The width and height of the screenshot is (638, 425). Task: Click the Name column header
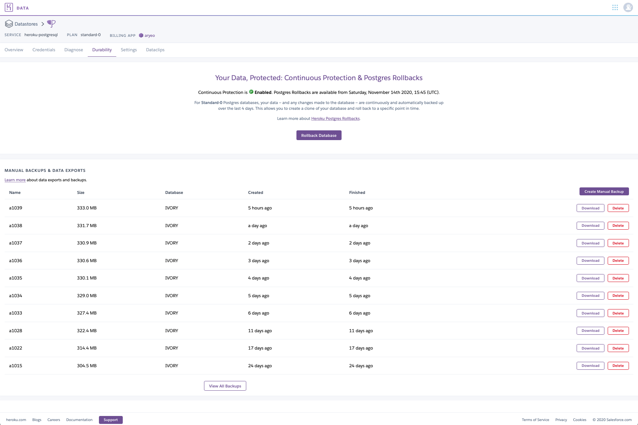point(15,192)
